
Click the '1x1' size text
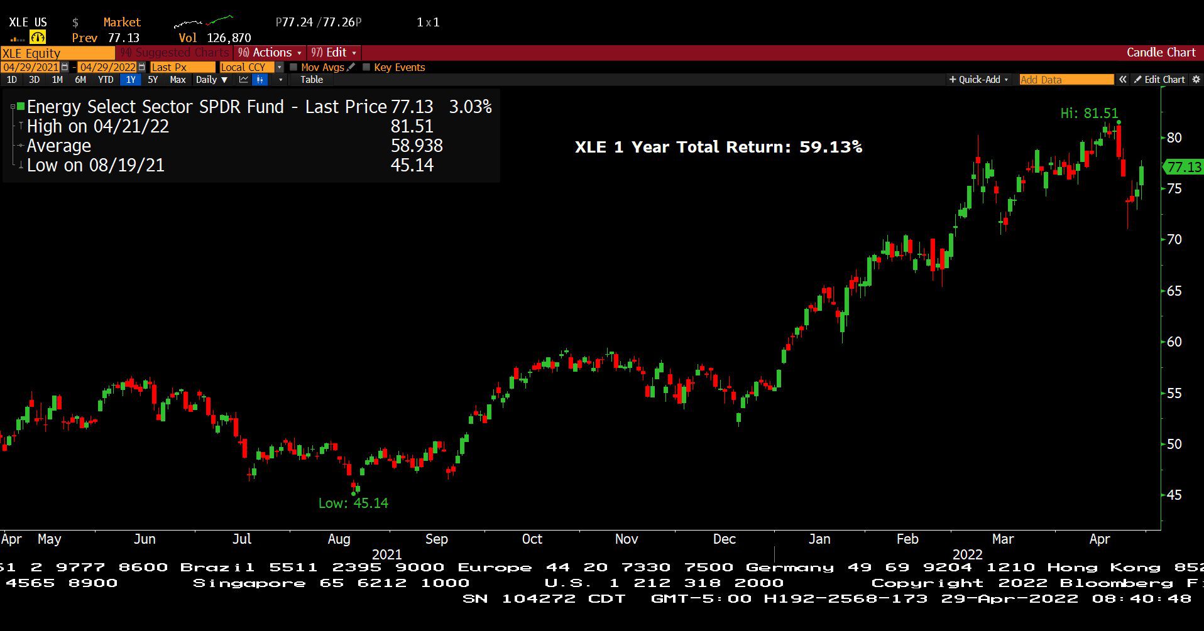[x=428, y=22]
